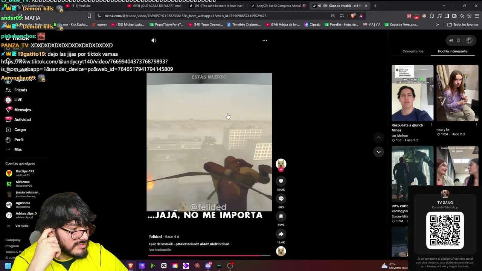482x271 pixels.
Task: Click the coins icon in top-right pill
Action: click(x=451, y=41)
